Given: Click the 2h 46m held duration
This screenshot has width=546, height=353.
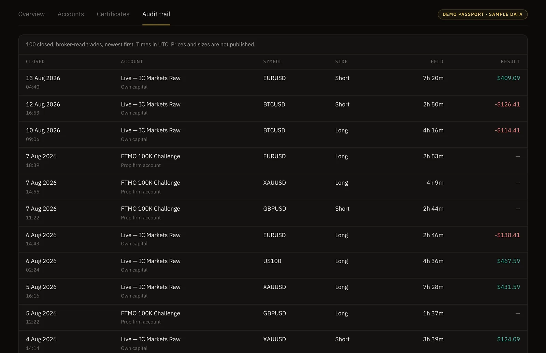Looking at the screenshot, I should click(x=433, y=235).
